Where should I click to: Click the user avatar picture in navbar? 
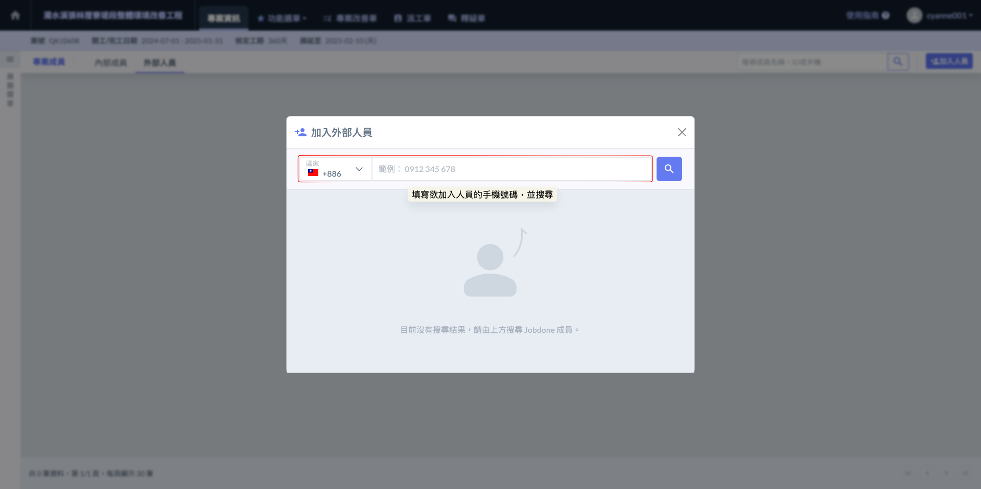[914, 15]
